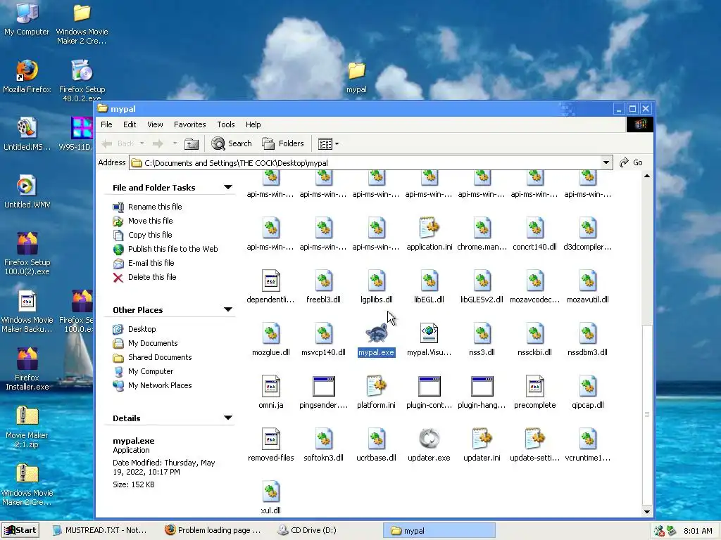The width and height of the screenshot is (721, 540).
Task: Open the Views dropdown button
Action: point(329,143)
